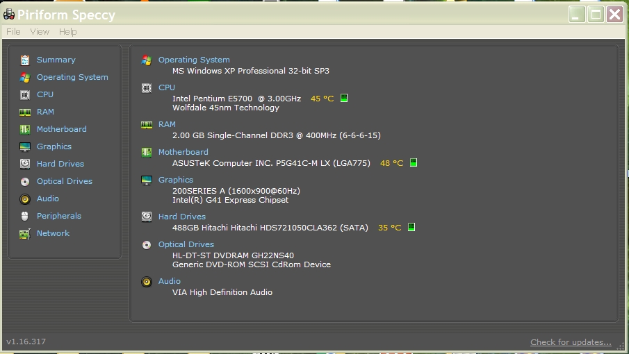Click the RAM stick icon in summary panel
The image size is (629, 354).
[147, 125]
